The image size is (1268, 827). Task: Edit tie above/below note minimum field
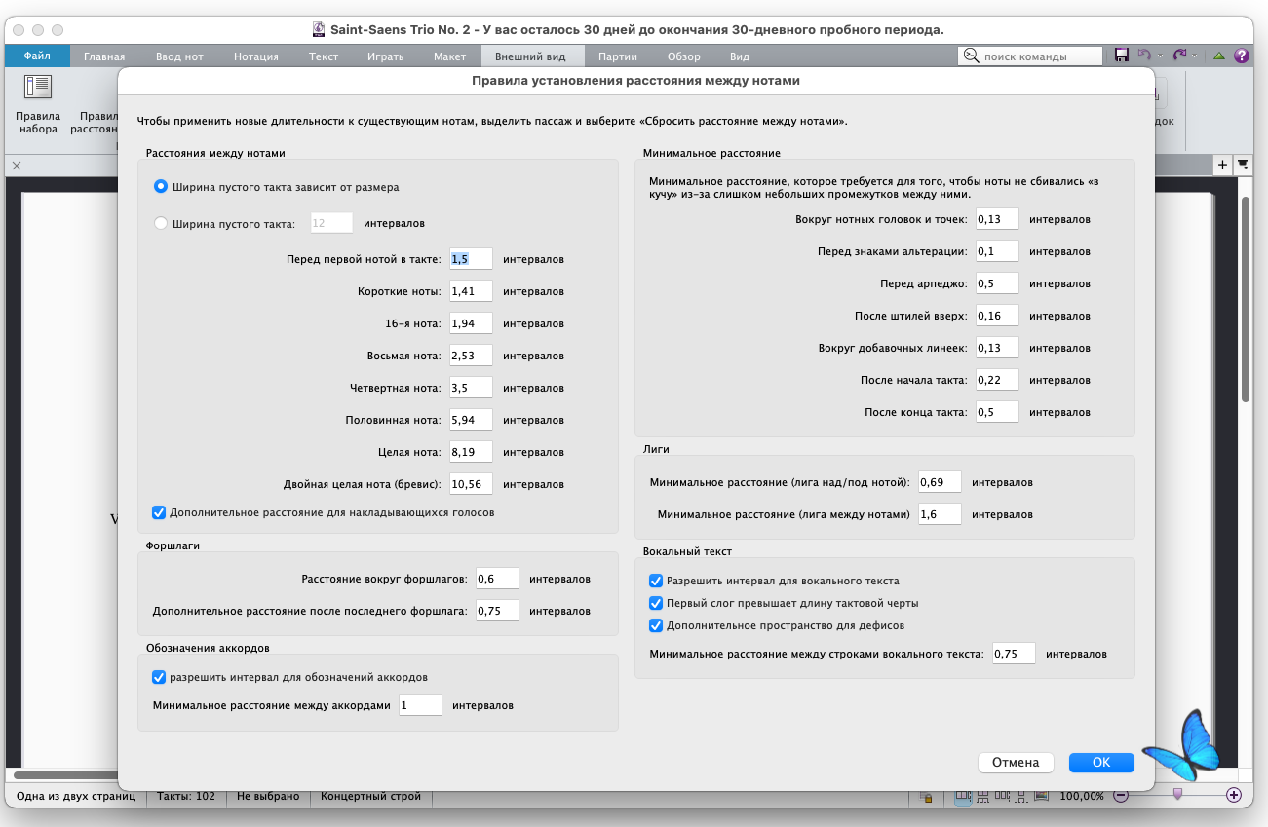[x=940, y=482]
